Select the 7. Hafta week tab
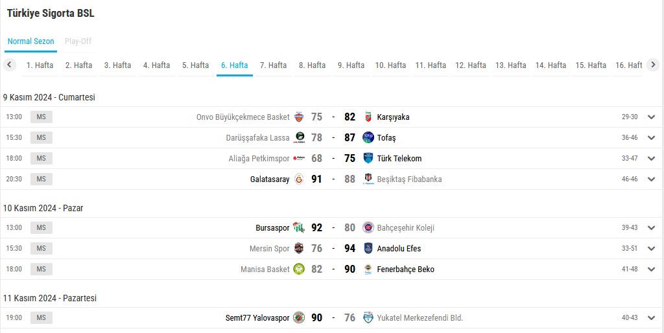Screen dimensions: 664x333 [x=273, y=65]
